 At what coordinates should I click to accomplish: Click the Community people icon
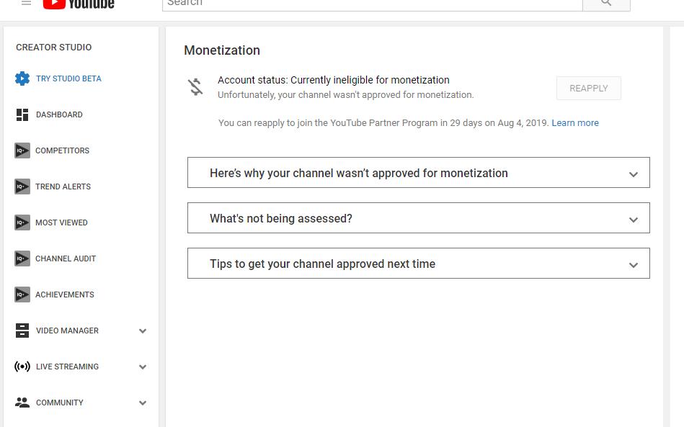click(22, 403)
